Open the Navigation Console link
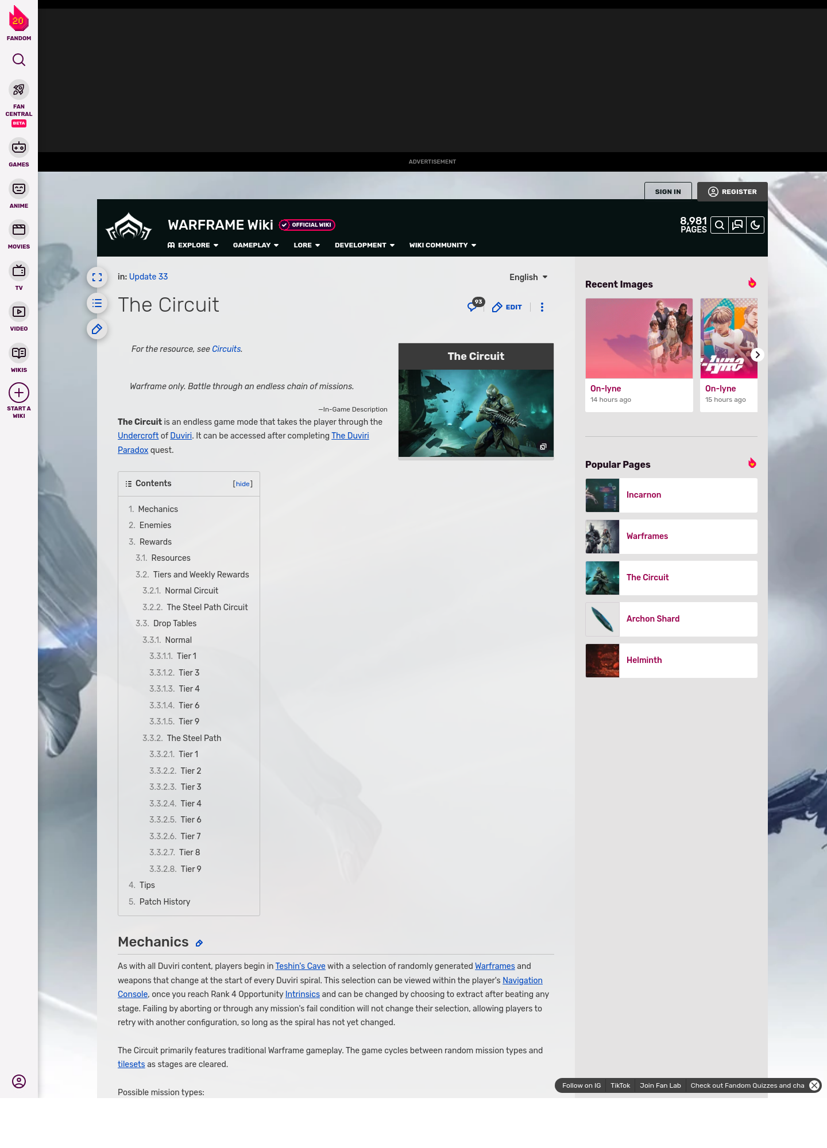Image resolution: width=827 pixels, height=1148 pixels. [x=523, y=980]
